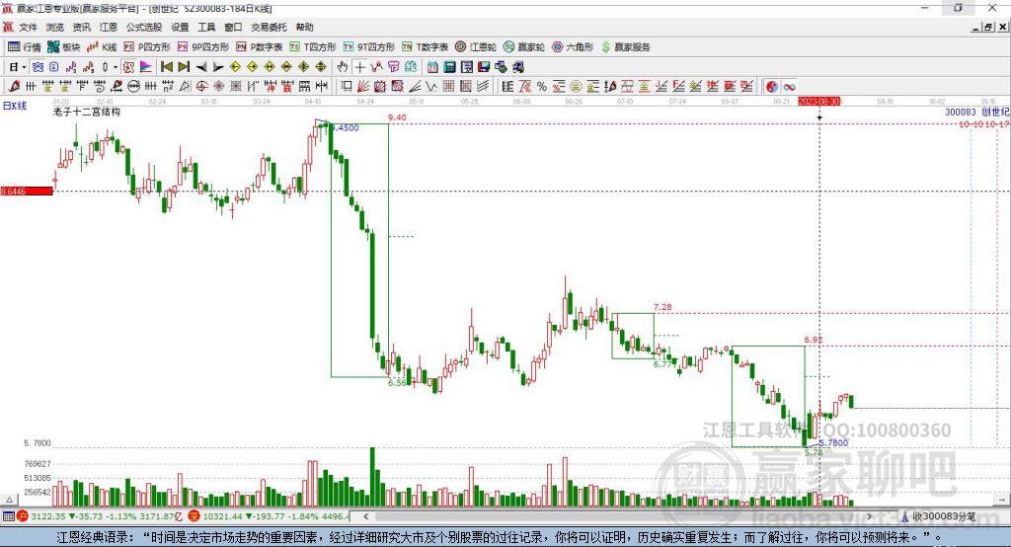Click the zigzag wave line icon
The height and width of the screenshot is (547, 1011).
pos(430,87)
